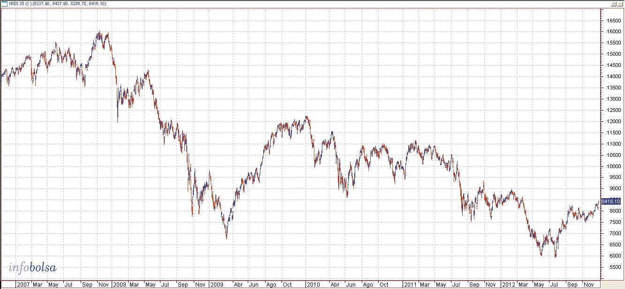
Task: Click the 16000 price axis label
Action: (x=613, y=32)
